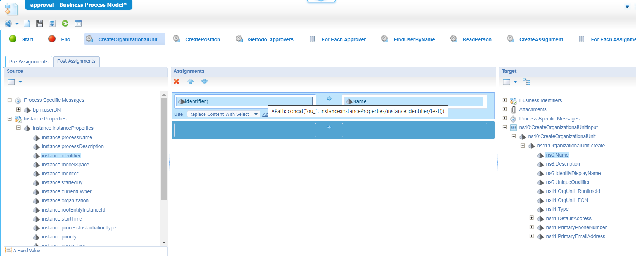
Task: Expand the Business Identifiers node in Target
Action: 504,100
